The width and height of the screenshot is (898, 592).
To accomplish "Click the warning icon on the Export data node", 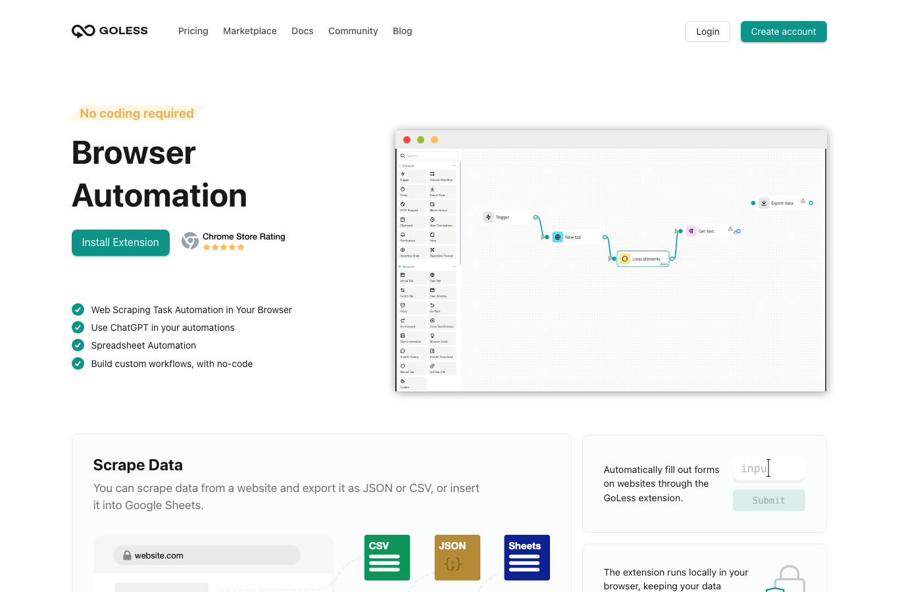I will pyautogui.click(x=803, y=201).
